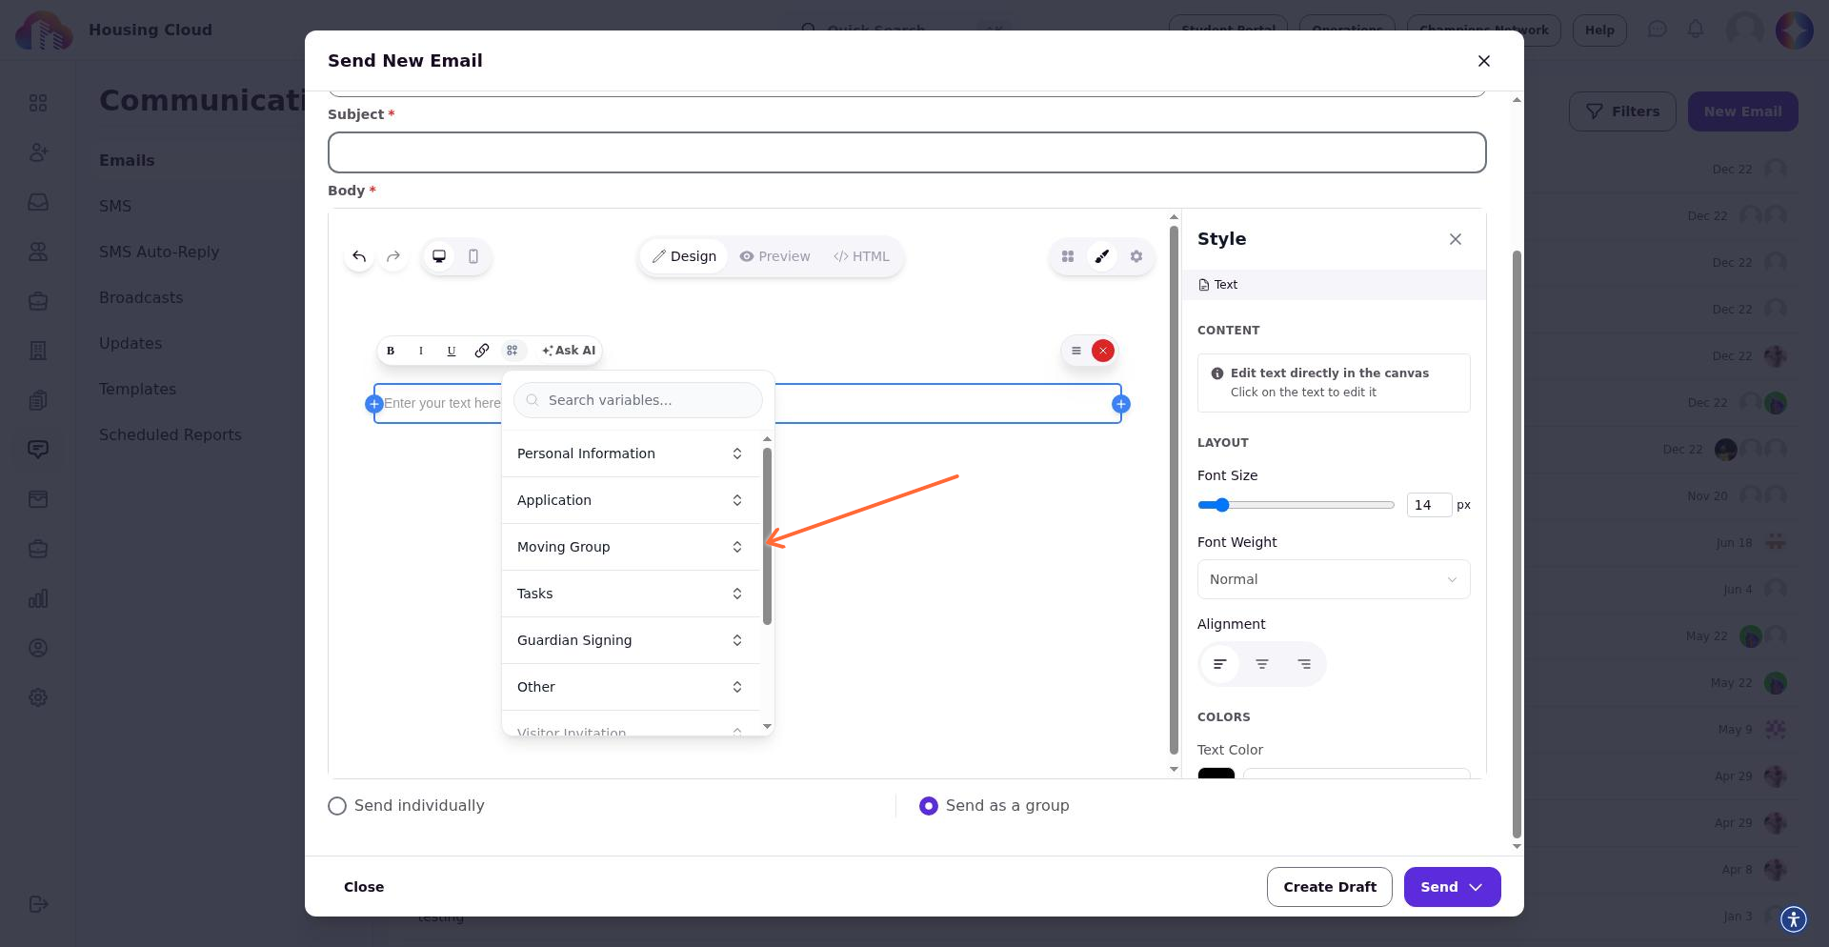1829x947 pixels.
Task: Add block with right plus handle
Action: coord(1121,404)
